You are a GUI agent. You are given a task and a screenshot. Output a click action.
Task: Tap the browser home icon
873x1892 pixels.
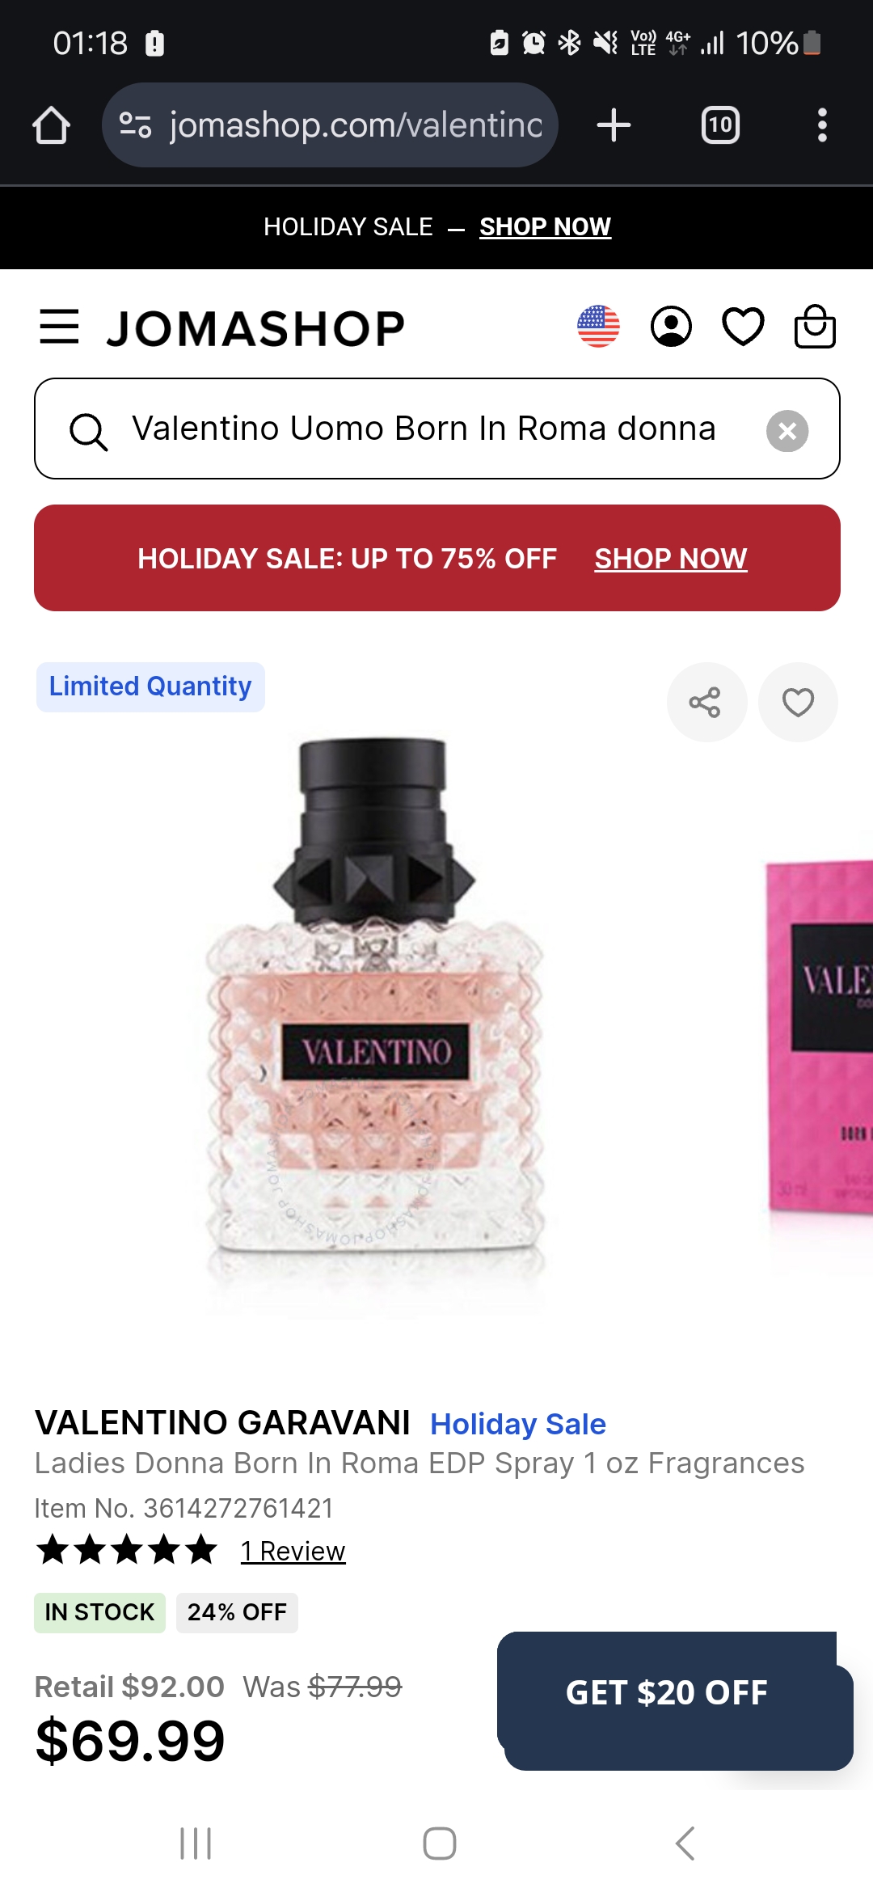[51, 125]
